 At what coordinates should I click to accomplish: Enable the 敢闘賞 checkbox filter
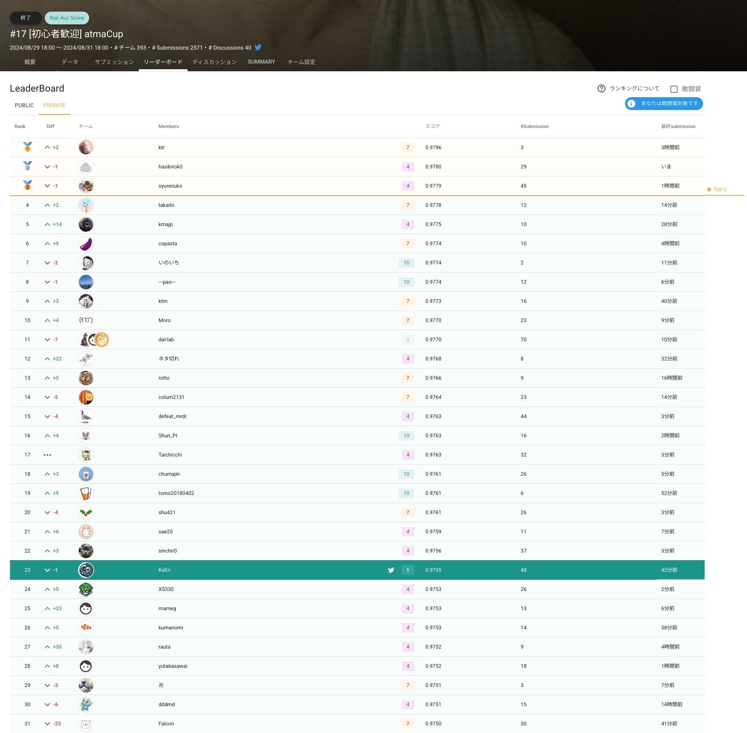[674, 89]
